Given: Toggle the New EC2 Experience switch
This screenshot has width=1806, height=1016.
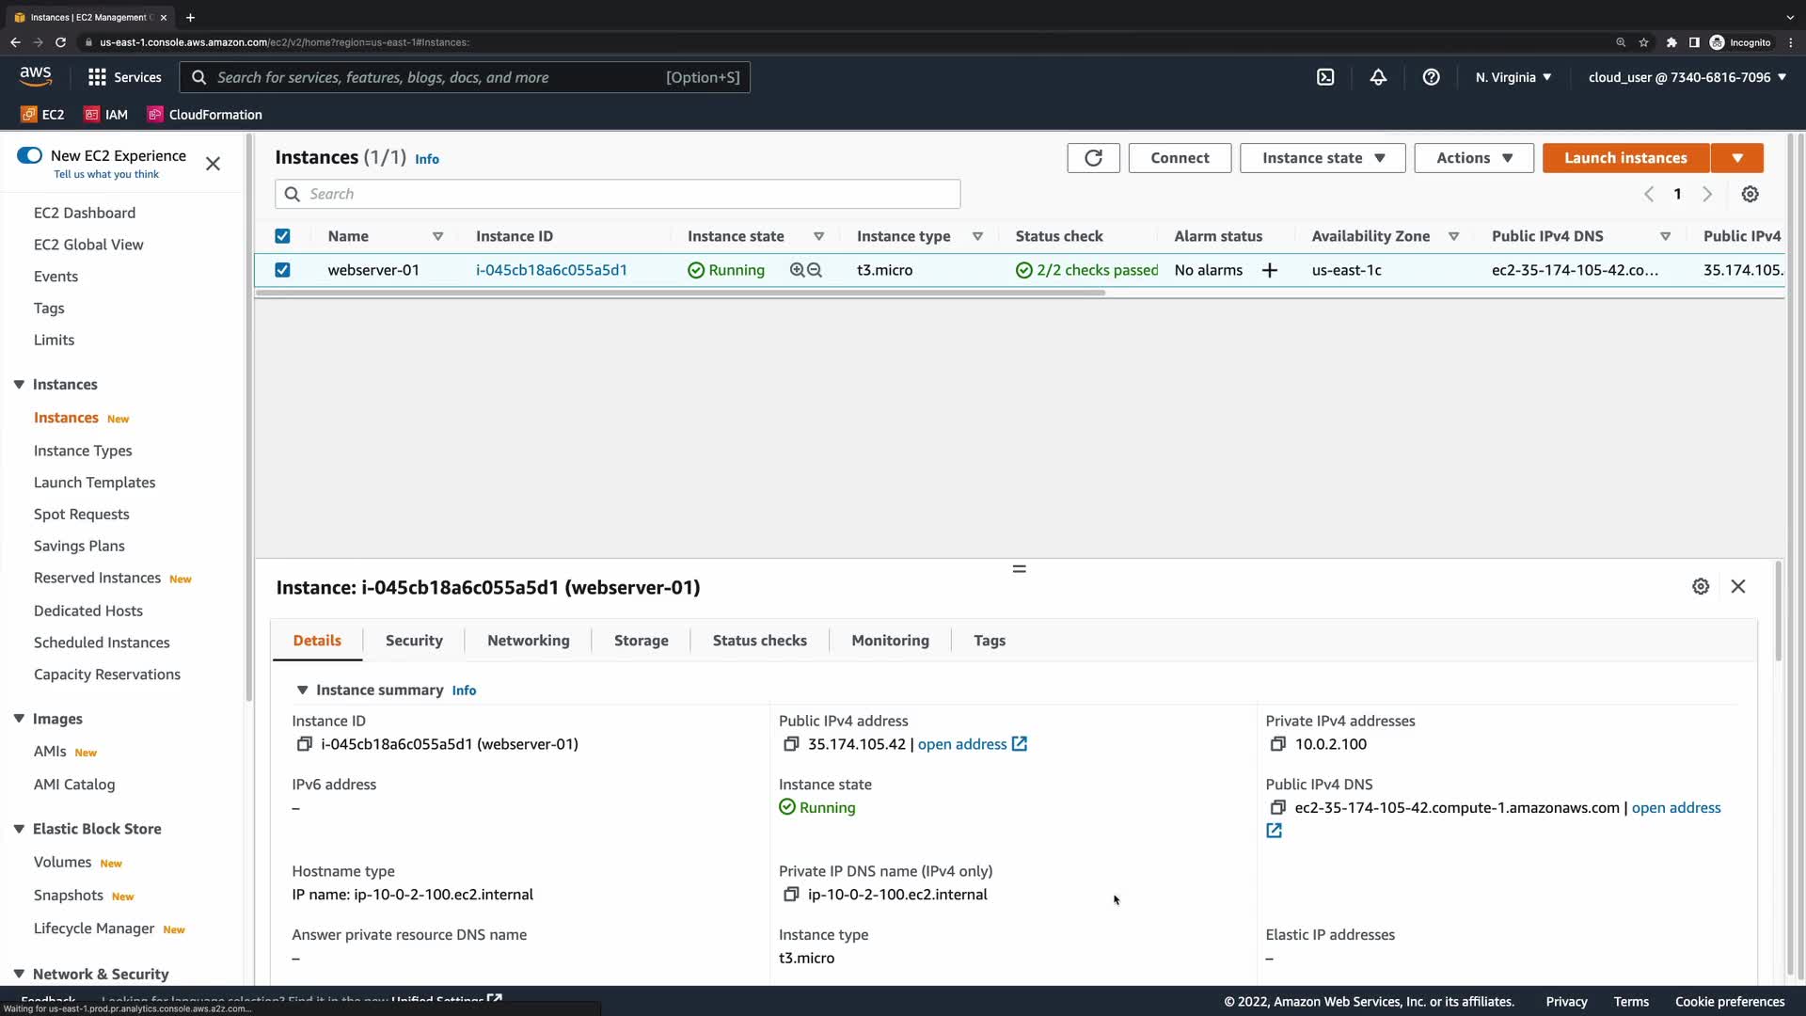Looking at the screenshot, I should [30, 155].
